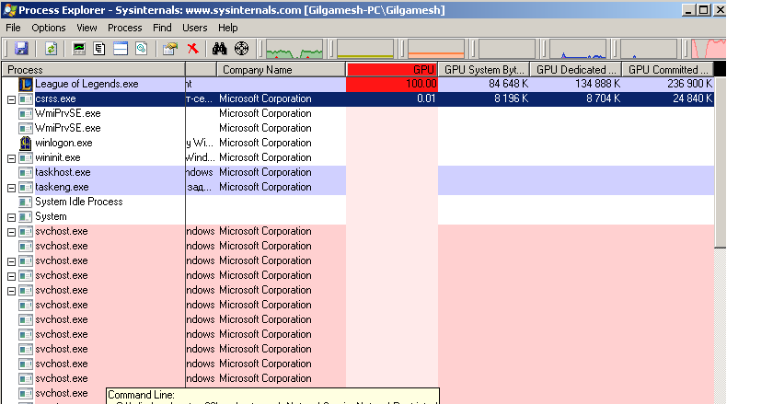Image resolution: width=773 pixels, height=416 pixels.
Task: Open the System Information monitor icon
Action: pos(79,48)
